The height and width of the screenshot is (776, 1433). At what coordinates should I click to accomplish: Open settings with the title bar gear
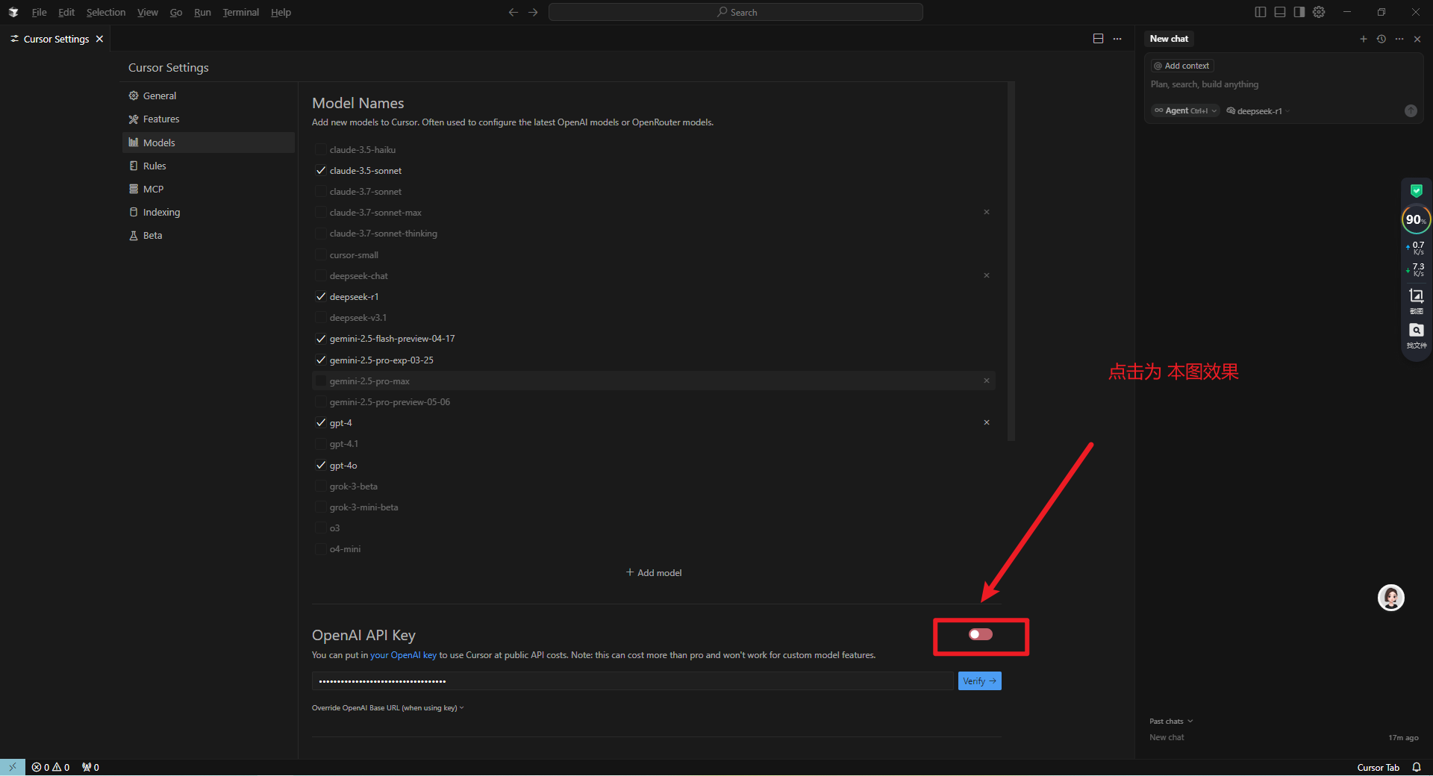pos(1319,12)
